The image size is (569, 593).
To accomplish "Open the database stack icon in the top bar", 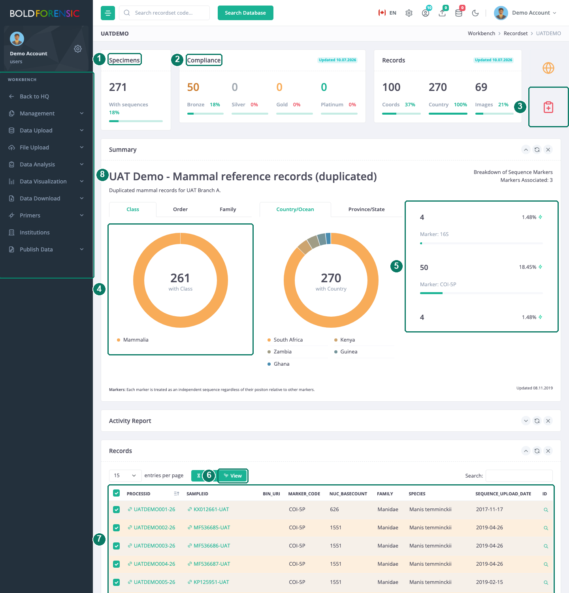I will click(x=459, y=13).
